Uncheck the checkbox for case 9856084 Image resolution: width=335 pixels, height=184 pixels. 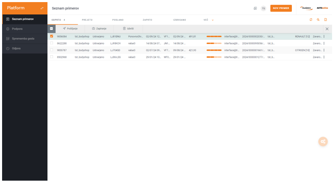pyautogui.click(x=52, y=36)
